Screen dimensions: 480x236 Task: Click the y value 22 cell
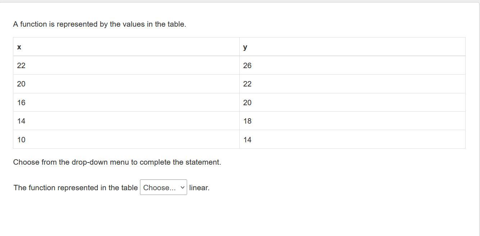(247, 84)
